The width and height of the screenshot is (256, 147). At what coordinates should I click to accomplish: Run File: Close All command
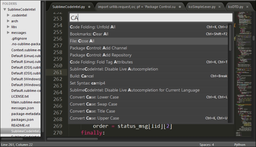pyautogui.click(x=148, y=41)
